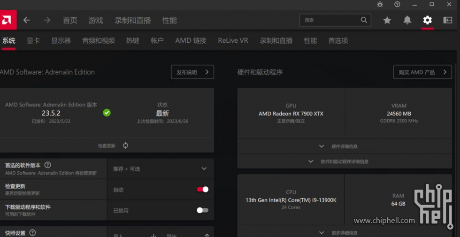Switch to the AMD 链接 tab
Screen dimensions: 460x237
pos(191,40)
